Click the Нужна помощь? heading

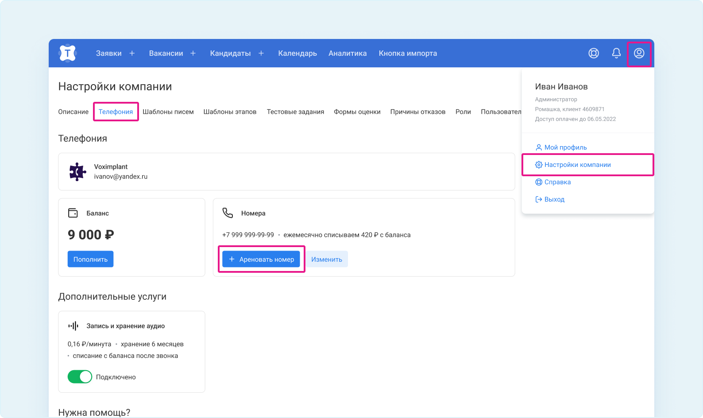coord(94,413)
